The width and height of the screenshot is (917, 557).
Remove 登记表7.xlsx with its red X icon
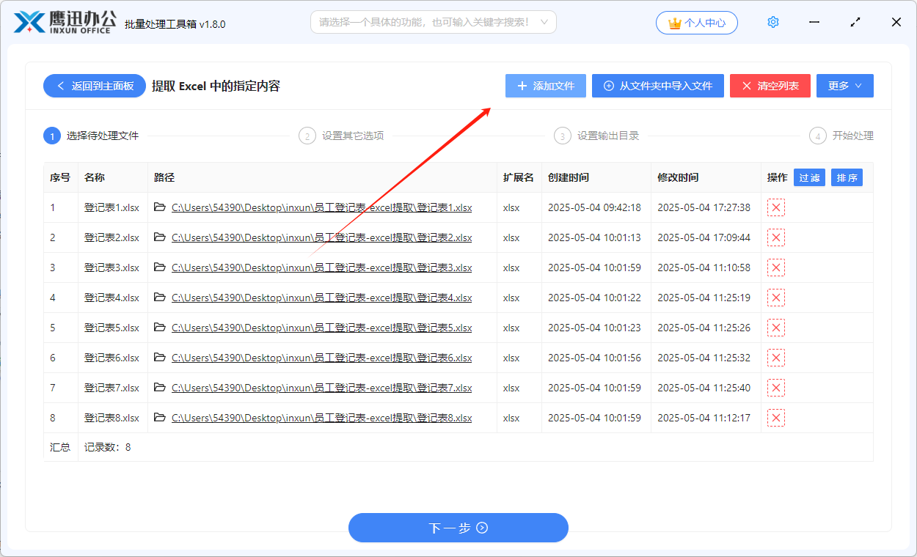776,388
